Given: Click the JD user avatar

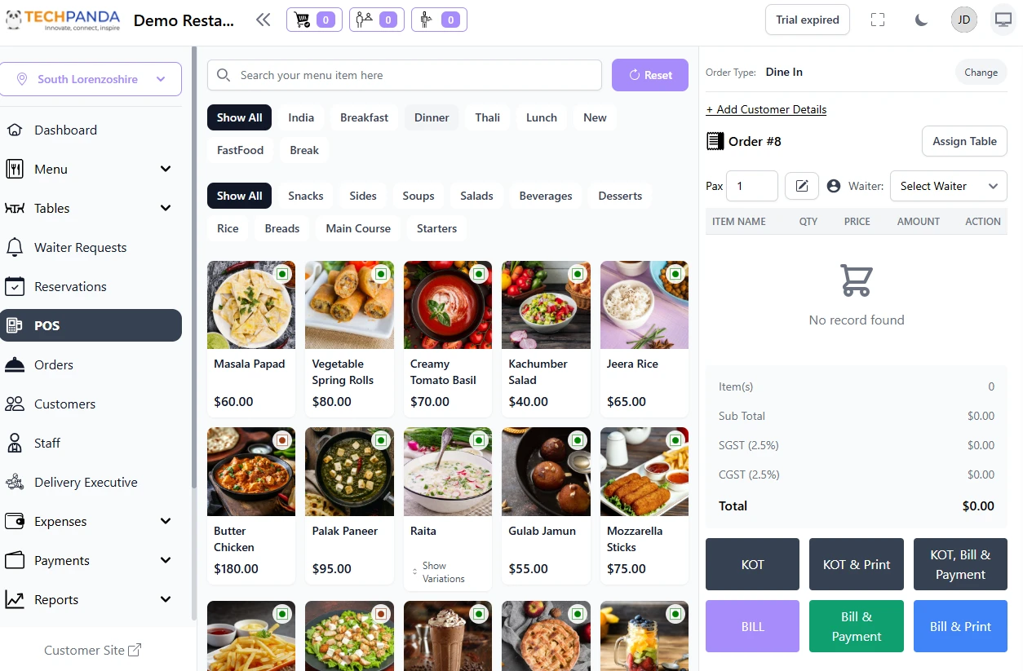Looking at the screenshot, I should pyautogui.click(x=964, y=20).
